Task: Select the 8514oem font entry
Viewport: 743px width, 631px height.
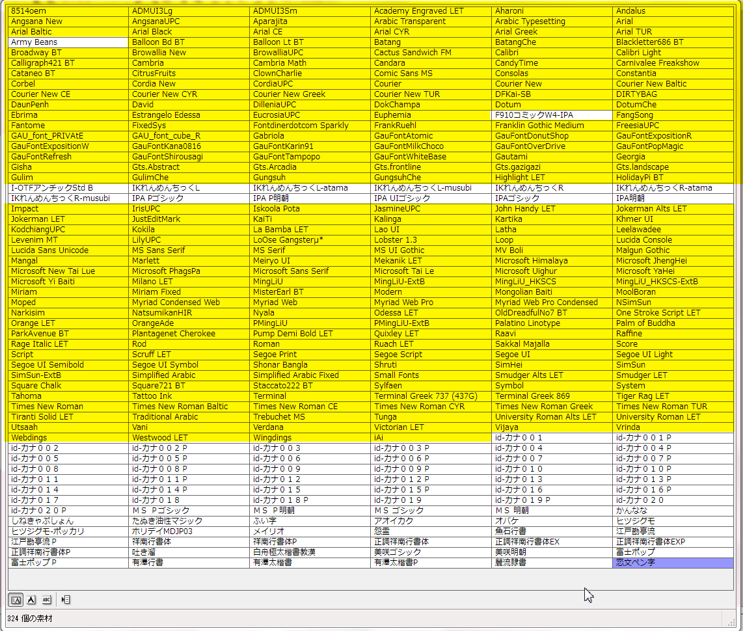Action: (x=68, y=11)
